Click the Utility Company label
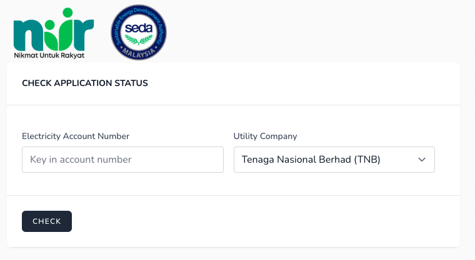475x260 pixels. [266, 137]
